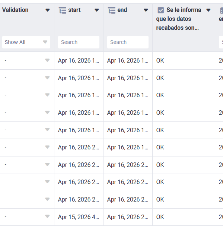Expand last row validation status dropdown

tap(47, 216)
